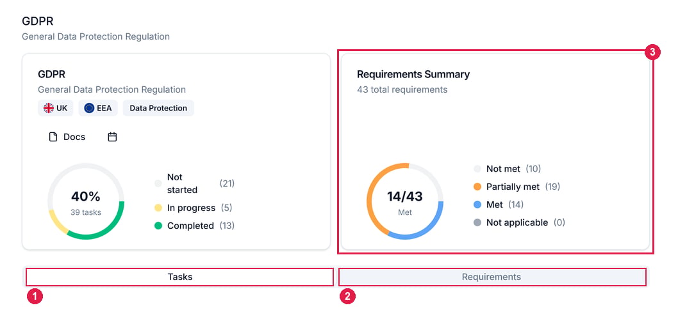Switch to the Tasks tab

click(x=180, y=277)
